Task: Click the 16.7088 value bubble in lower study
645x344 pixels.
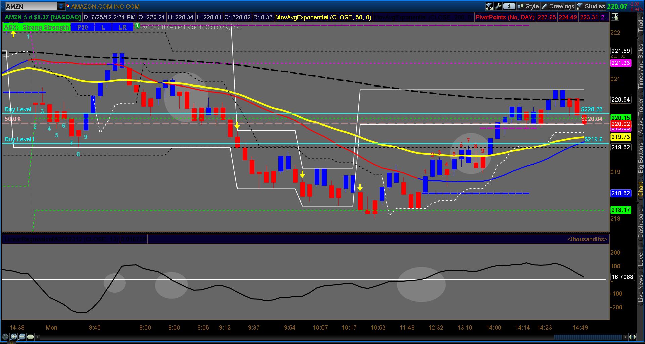Action: click(622, 277)
